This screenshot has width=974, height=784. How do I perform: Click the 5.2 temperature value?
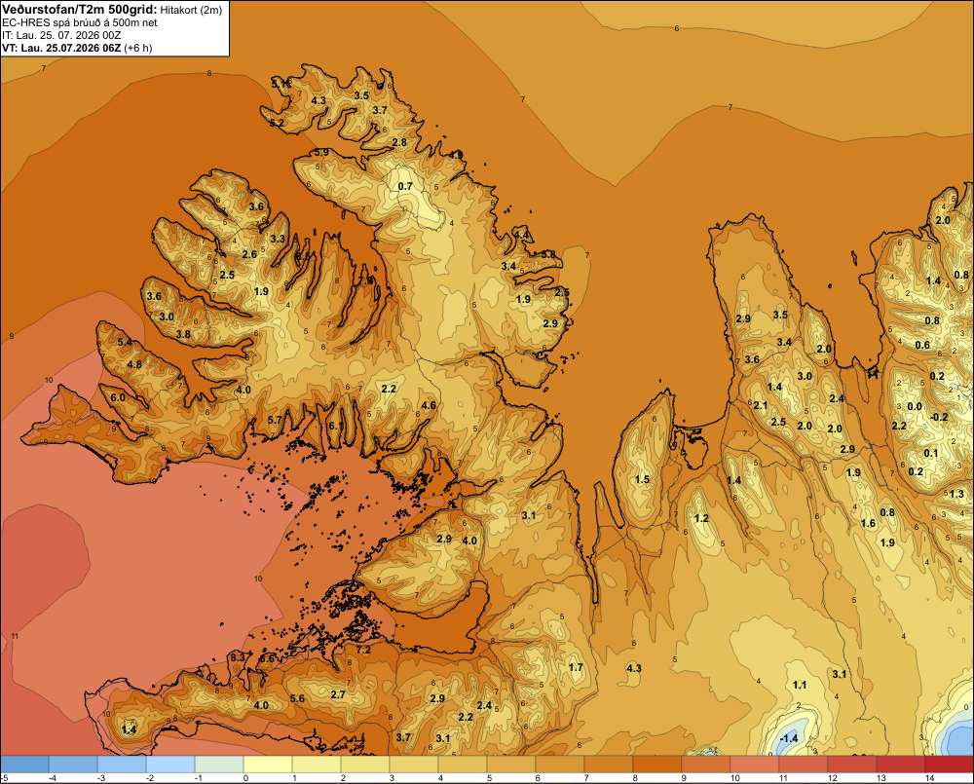[x=277, y=123]
